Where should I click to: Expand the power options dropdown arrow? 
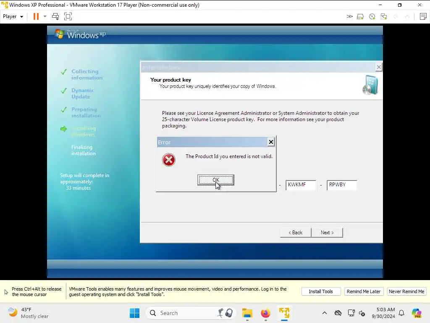pos(45,16)
